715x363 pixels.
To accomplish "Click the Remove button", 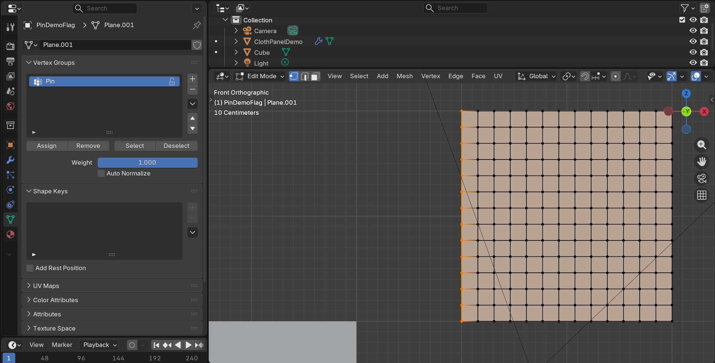I will [88, 146].
